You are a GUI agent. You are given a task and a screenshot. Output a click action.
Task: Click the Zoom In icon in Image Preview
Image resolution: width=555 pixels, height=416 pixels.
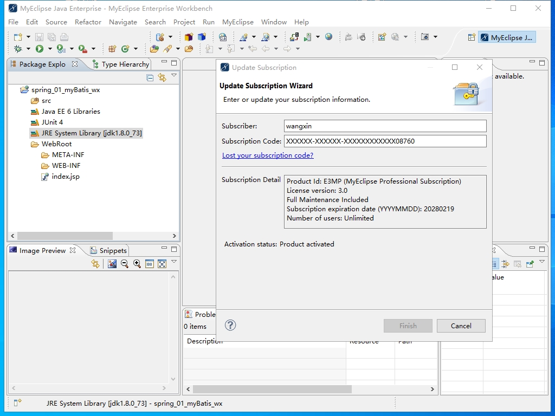click(137, 264)
